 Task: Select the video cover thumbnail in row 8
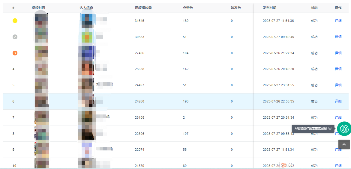tap(41, 134)
